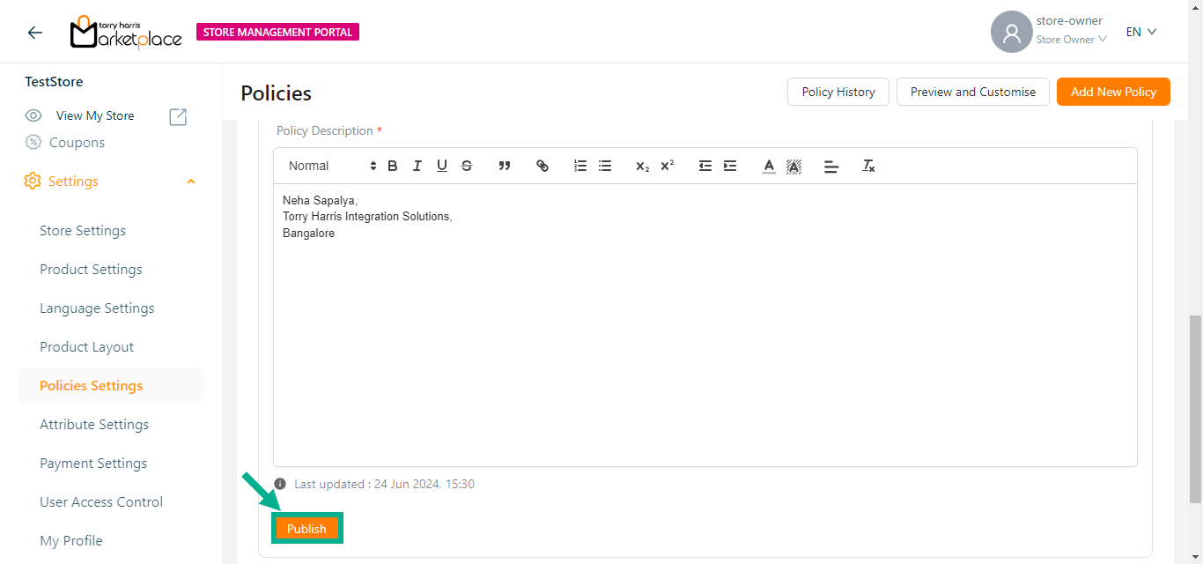Click the clear formatting icon
Screen dimensions: 1203x564
tap(868, 166)
